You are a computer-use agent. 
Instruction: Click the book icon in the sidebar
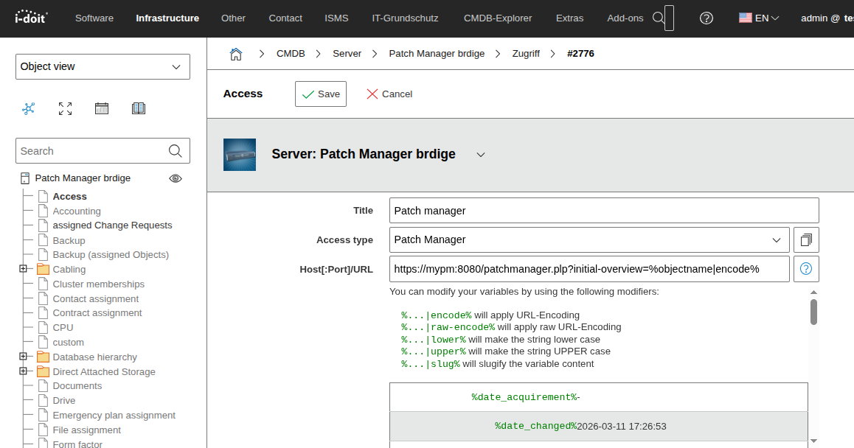pyautogui.click(x=138, y=108)
